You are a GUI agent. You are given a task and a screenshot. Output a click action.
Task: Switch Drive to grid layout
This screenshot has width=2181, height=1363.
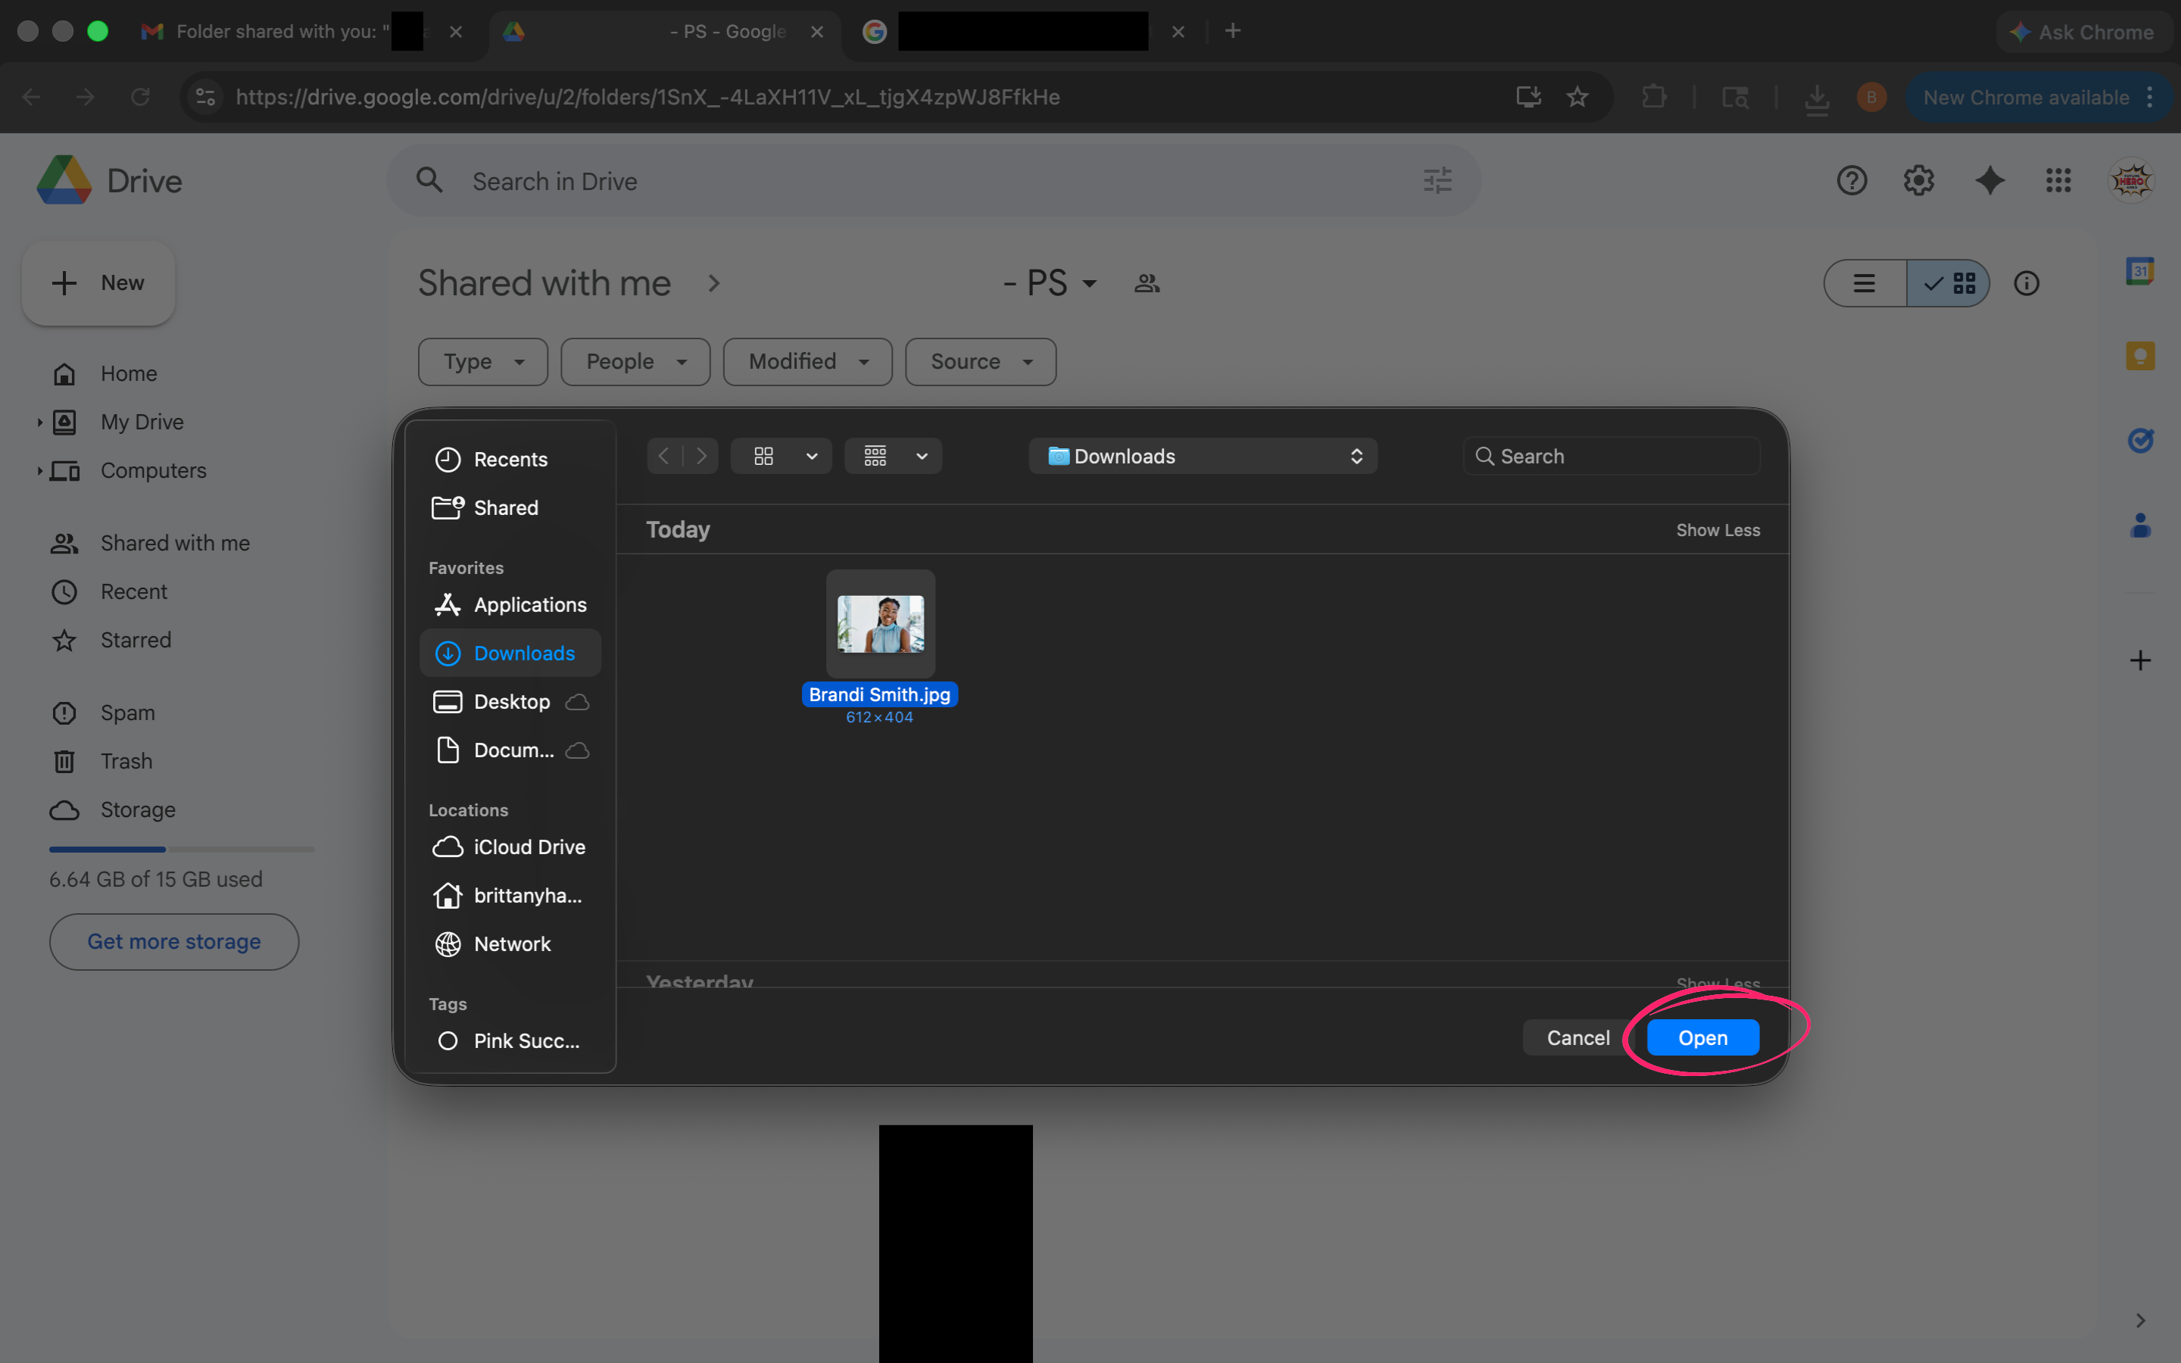click(x=1949, y=283)
